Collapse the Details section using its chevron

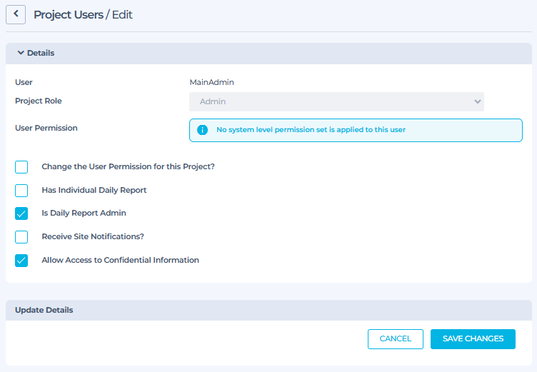(x=21, y=53)
